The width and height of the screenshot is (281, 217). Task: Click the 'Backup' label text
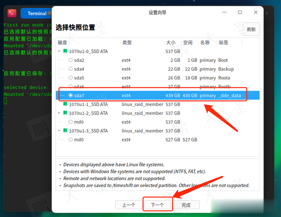tap(226, 69)
